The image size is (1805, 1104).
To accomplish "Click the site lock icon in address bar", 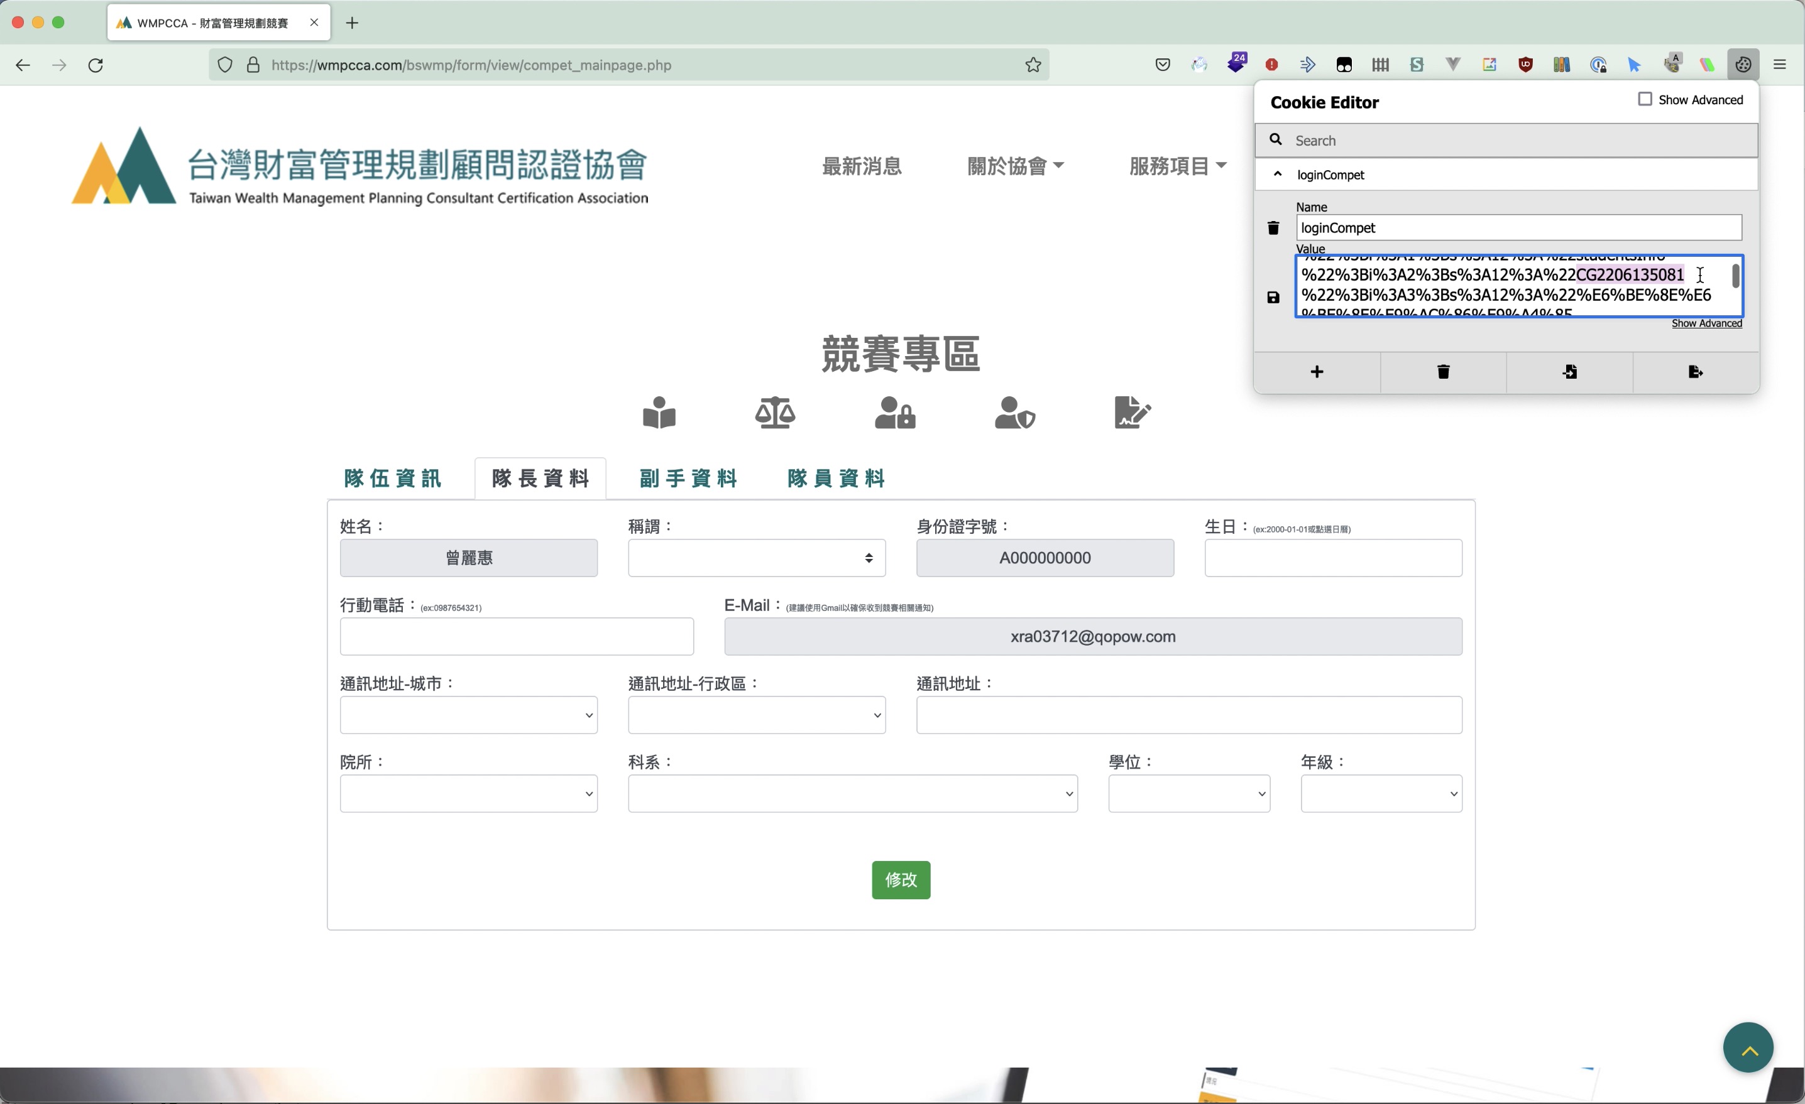I will coord(253,65).
